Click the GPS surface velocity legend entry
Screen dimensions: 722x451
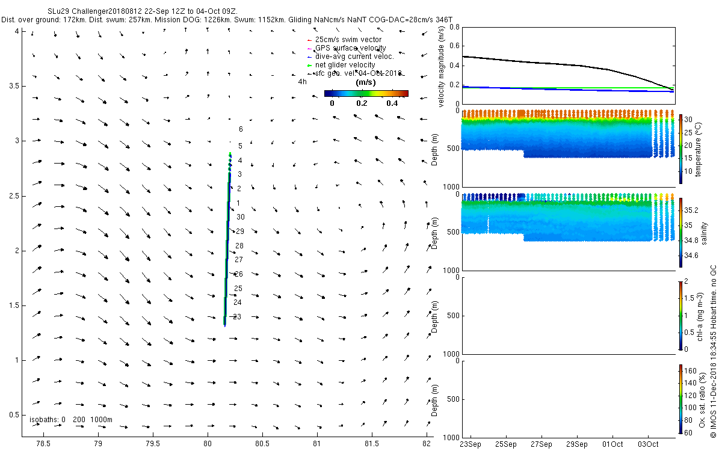tap(347, 48)
